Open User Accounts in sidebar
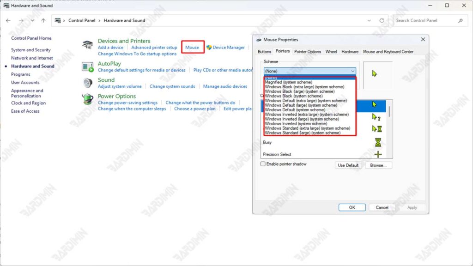Image resolution: width=473 pixels, height=266 pixels. 25,82
